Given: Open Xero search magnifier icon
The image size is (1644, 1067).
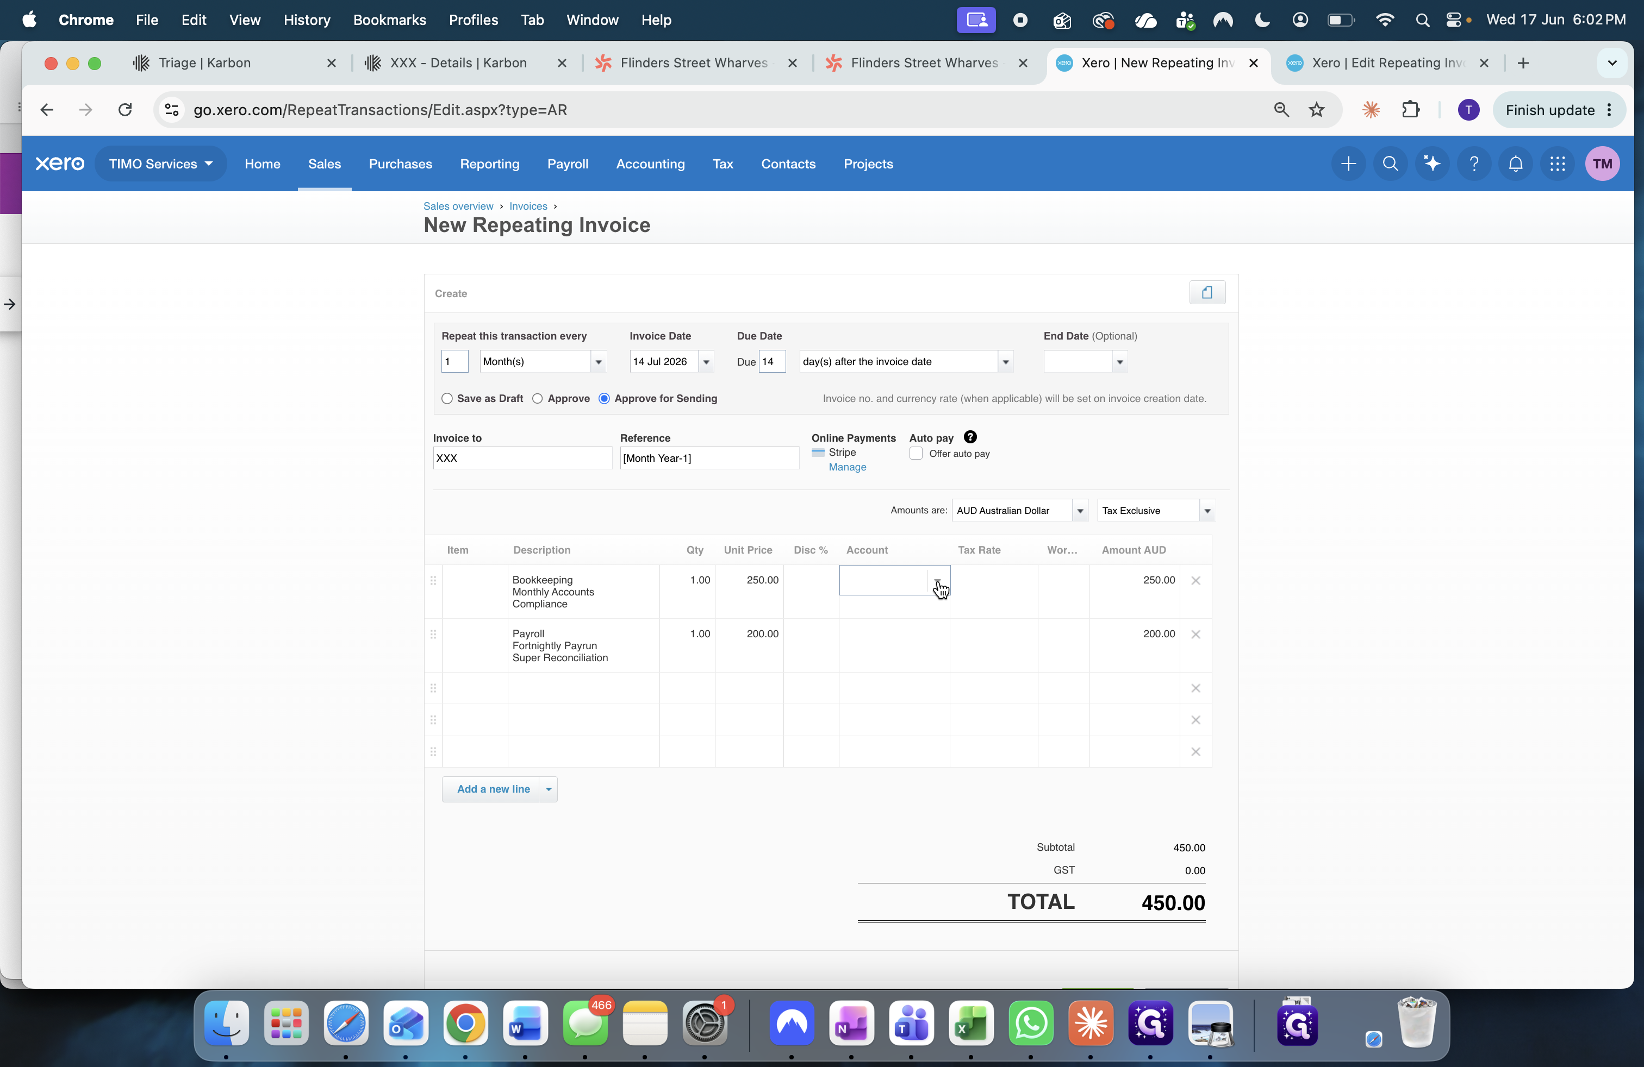Looking at the screenshot, I should 1390,164.
